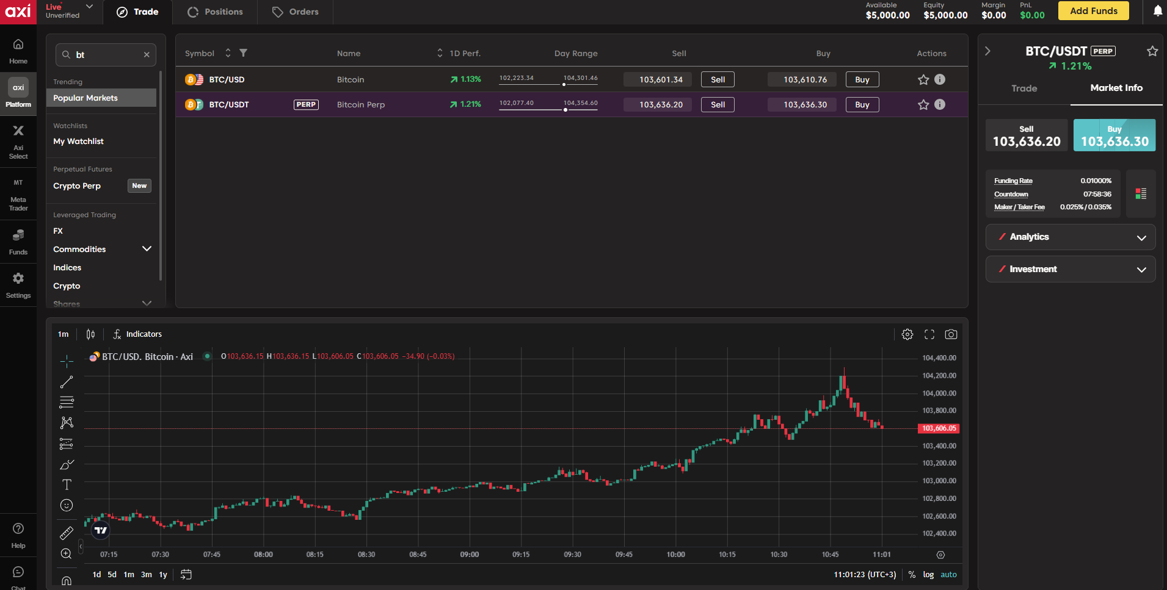The height and width of the screenshot is (590, 1167).
Task: Open the order book icon
Action: [1140, 193]
